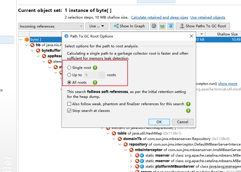Click the orange byte[] node icon in tree

pyautogui.click(x=27, y=39)
